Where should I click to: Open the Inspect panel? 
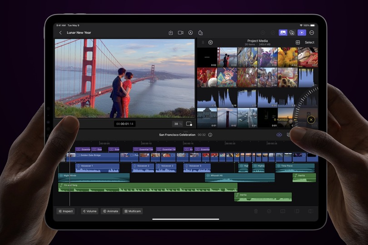click(65, 211)
